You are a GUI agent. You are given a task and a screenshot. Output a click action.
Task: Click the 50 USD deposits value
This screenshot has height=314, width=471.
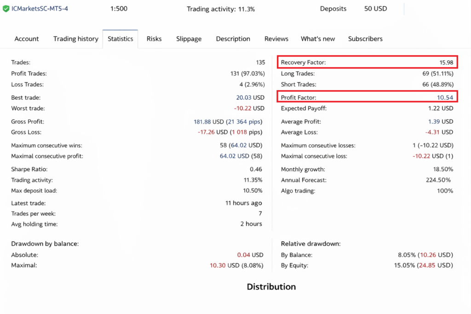tap(375, 8)
